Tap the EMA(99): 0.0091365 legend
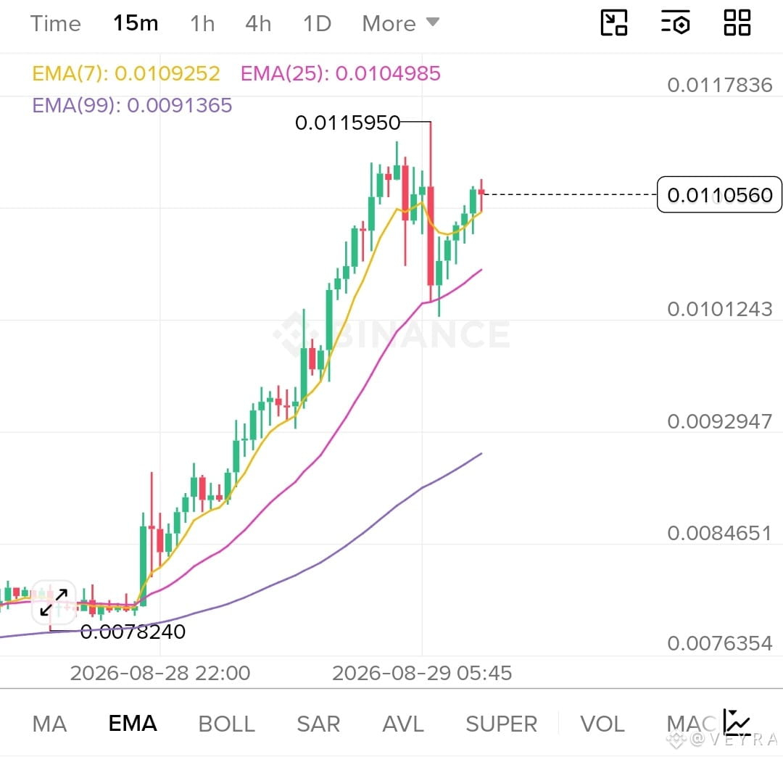Viewport: 783px width, 757px height. pos(133,105)
